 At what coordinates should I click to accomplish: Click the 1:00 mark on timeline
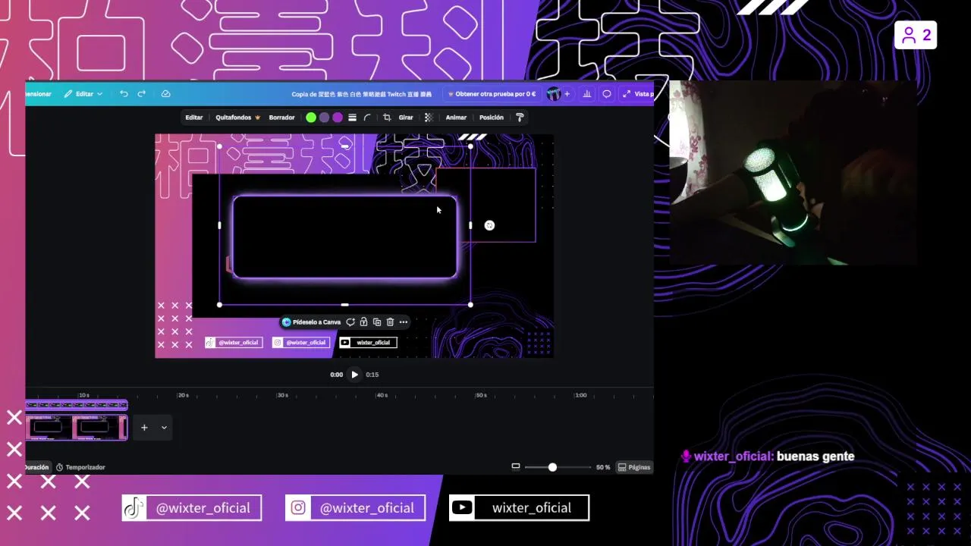coord(580,395)
